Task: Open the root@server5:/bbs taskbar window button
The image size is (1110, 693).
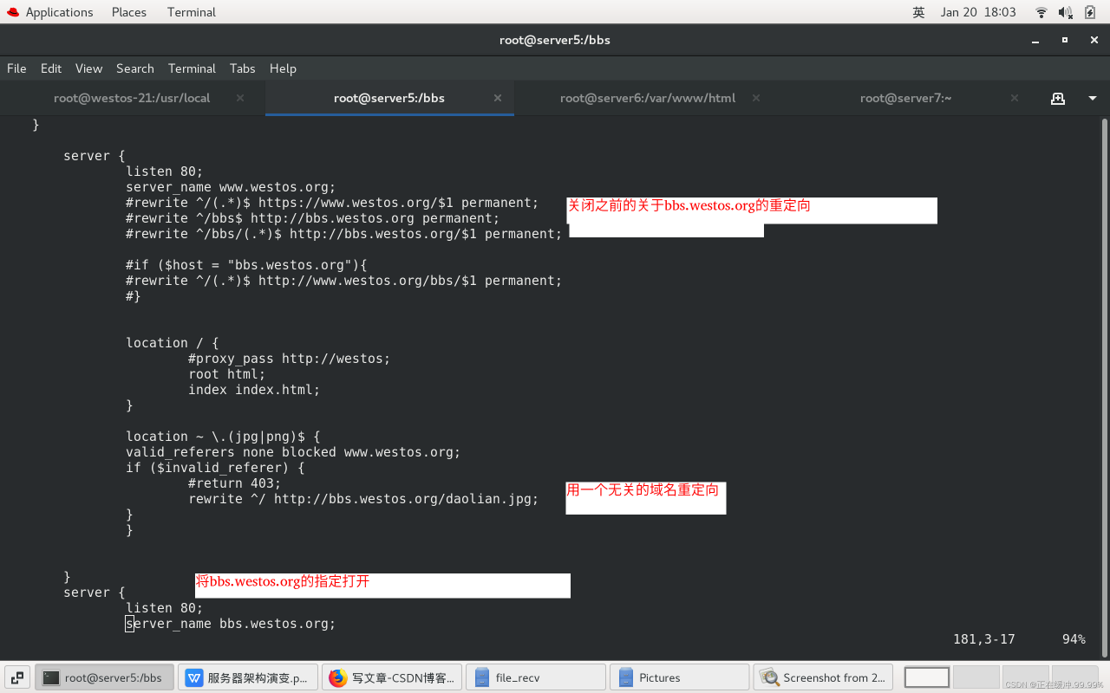Action: [x=105, y=677]
